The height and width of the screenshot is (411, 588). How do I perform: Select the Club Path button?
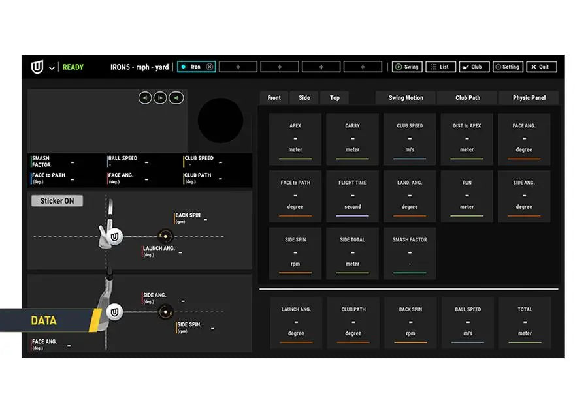click(x=466, y=98)
